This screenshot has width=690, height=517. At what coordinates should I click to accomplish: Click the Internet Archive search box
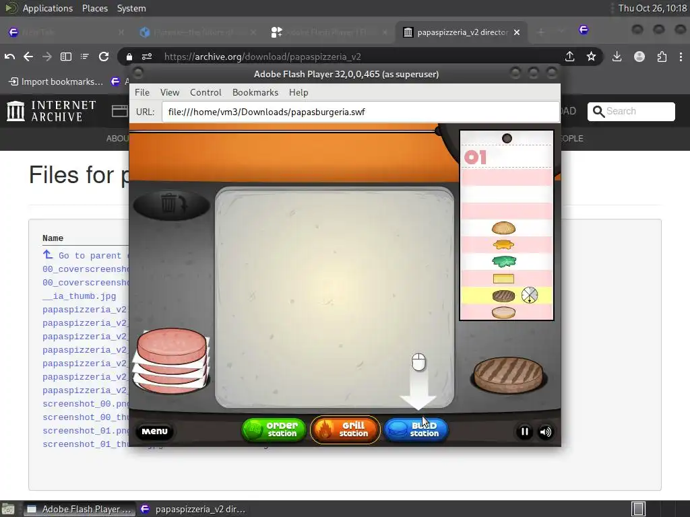pos(631,111)
